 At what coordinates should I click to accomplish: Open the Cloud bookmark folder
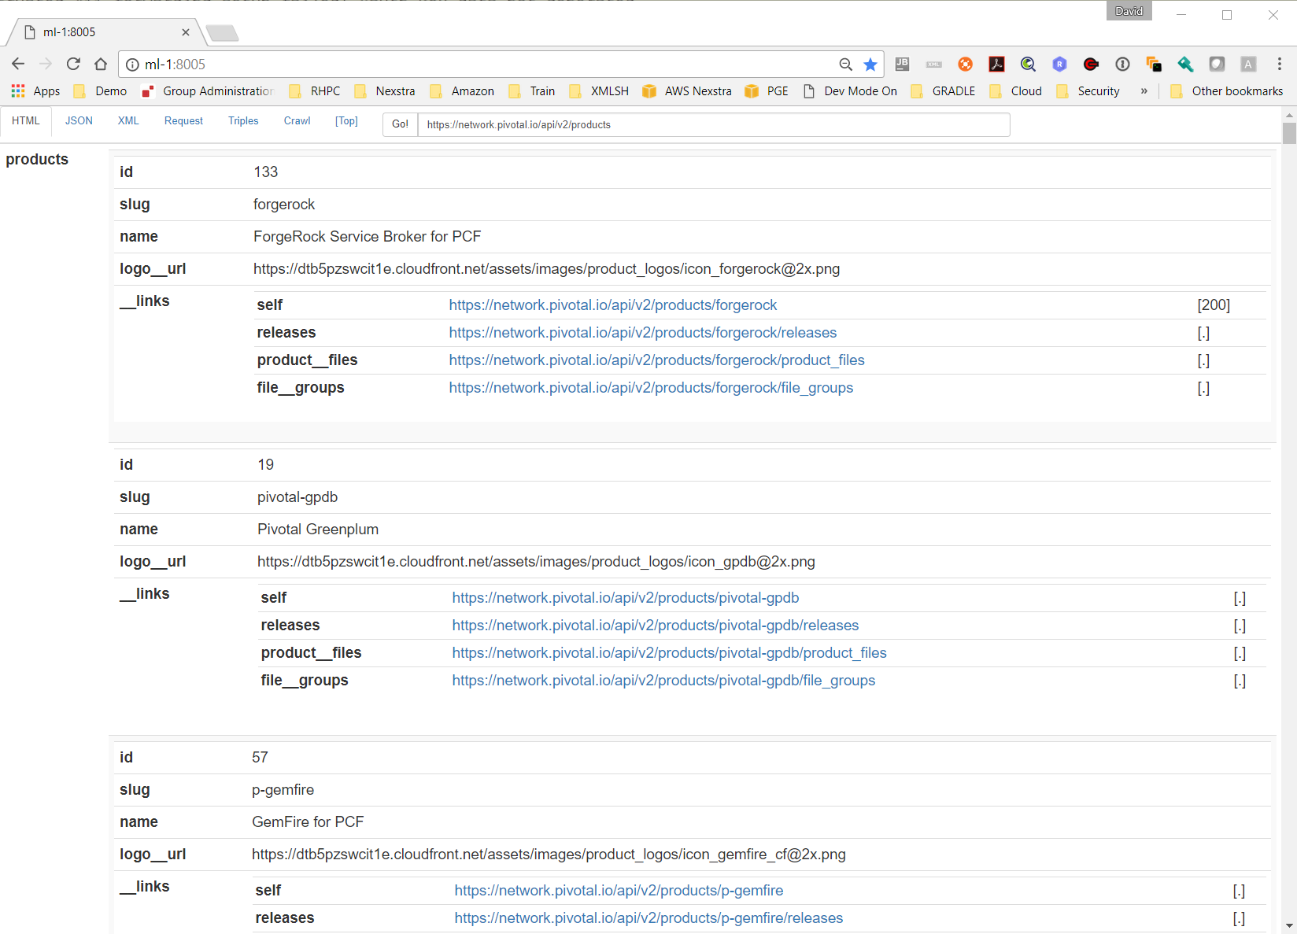tap(1016, 91)
